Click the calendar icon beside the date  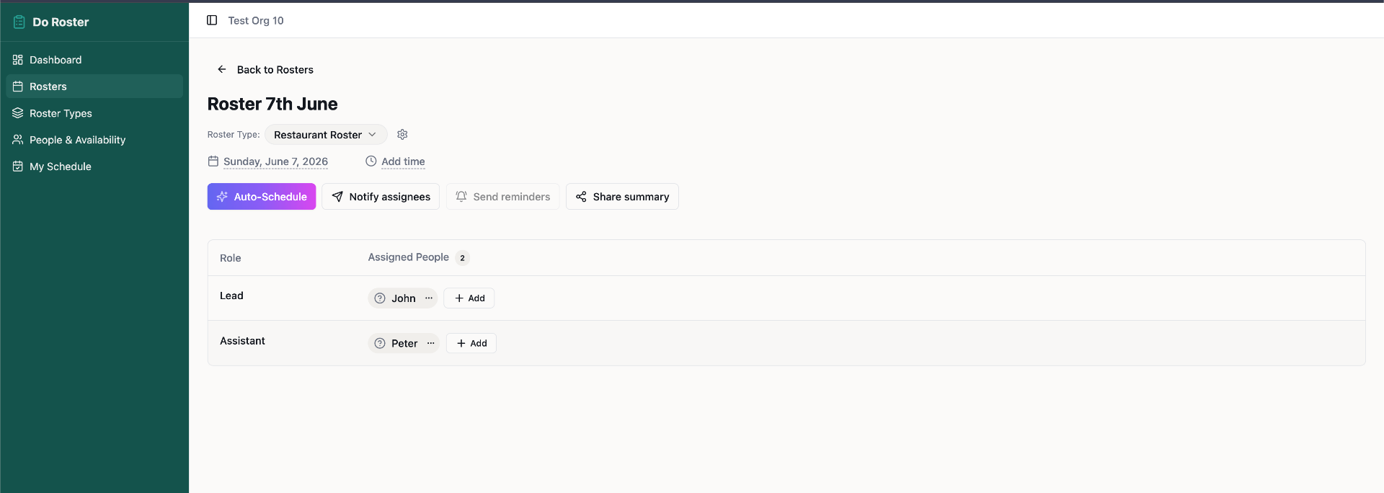213,161
